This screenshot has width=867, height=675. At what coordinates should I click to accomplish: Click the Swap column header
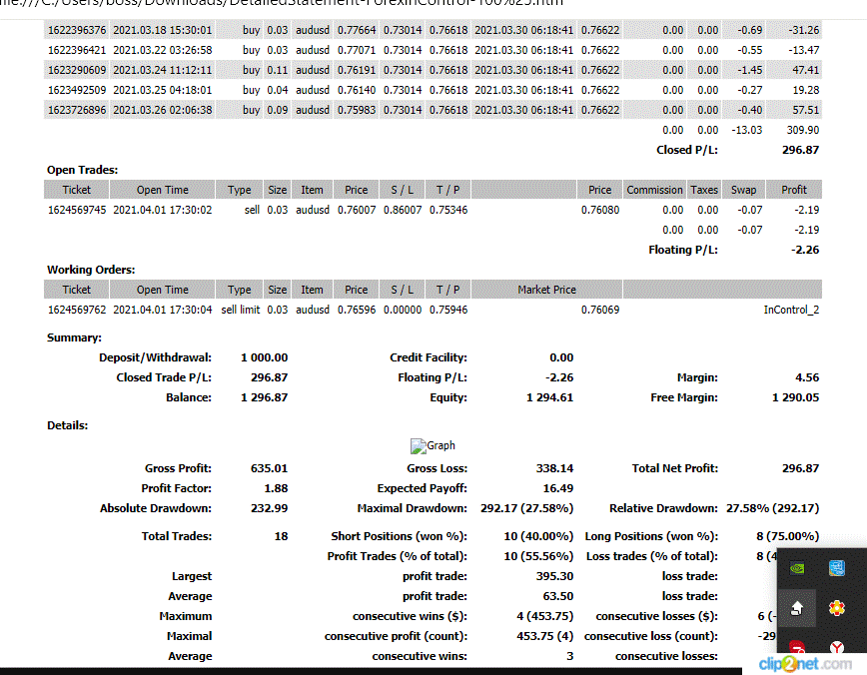[x=744, y=190]
